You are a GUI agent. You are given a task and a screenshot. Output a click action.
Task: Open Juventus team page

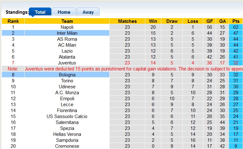[67, 63]
